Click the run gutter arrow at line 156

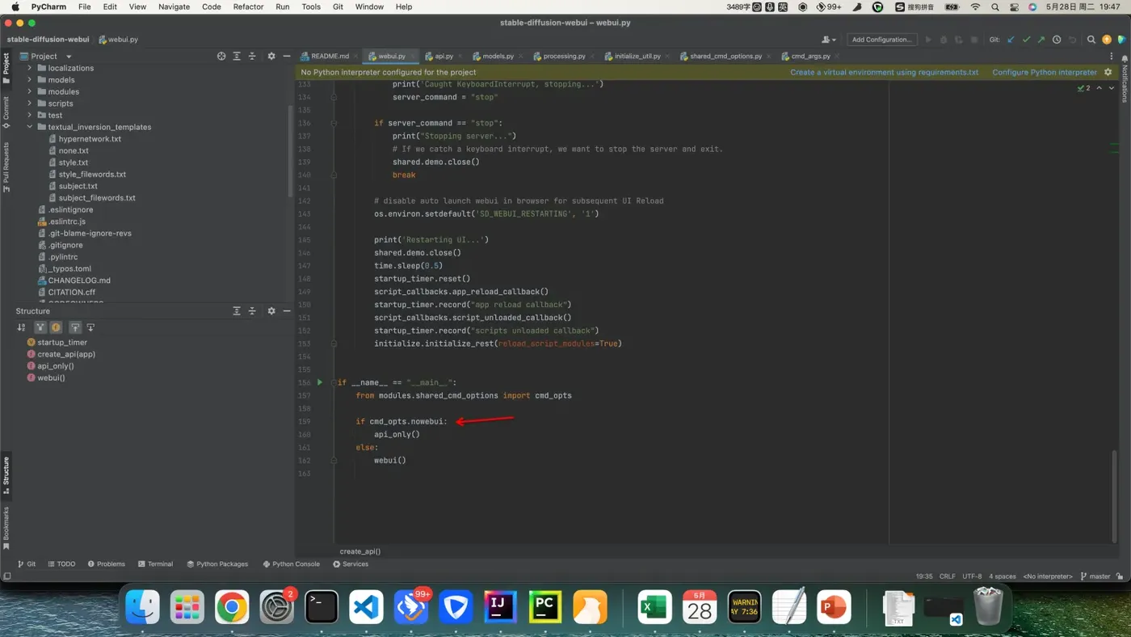[x=320, y=382]
